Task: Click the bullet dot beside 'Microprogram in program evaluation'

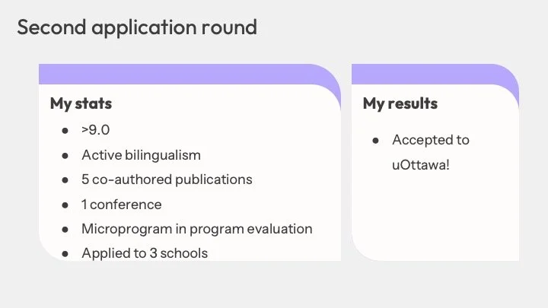Action: pyautogui.click(x=65, y=230)
